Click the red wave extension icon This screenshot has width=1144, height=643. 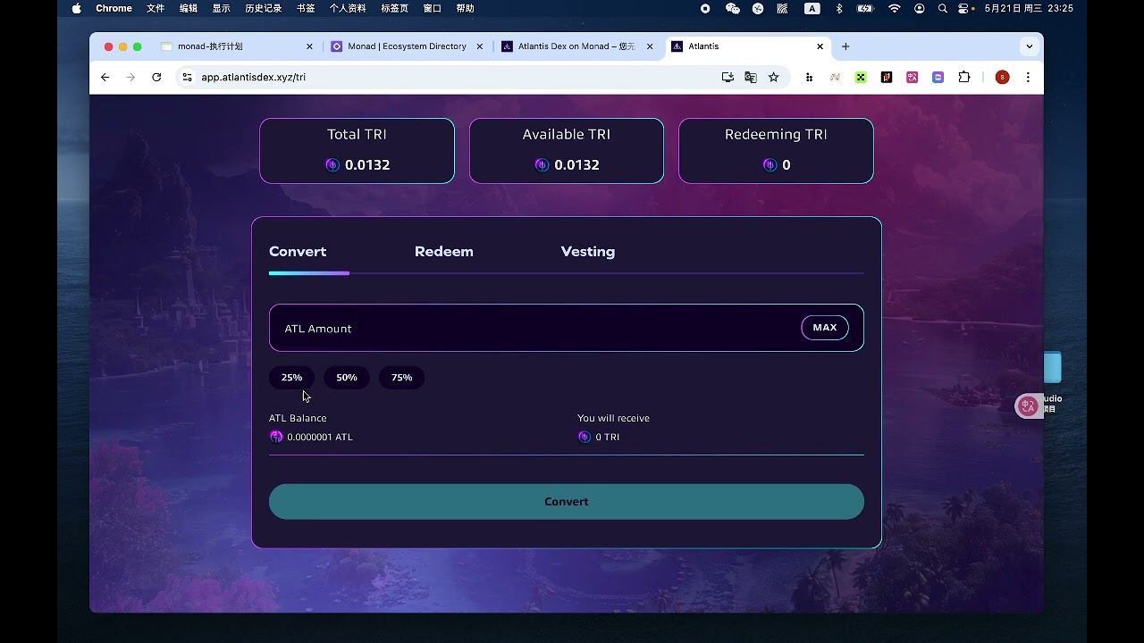(835, 78)
